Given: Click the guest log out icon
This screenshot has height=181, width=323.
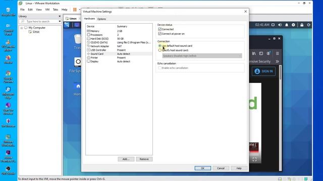Looking at the screenshot, I should [x=308, y=25].
